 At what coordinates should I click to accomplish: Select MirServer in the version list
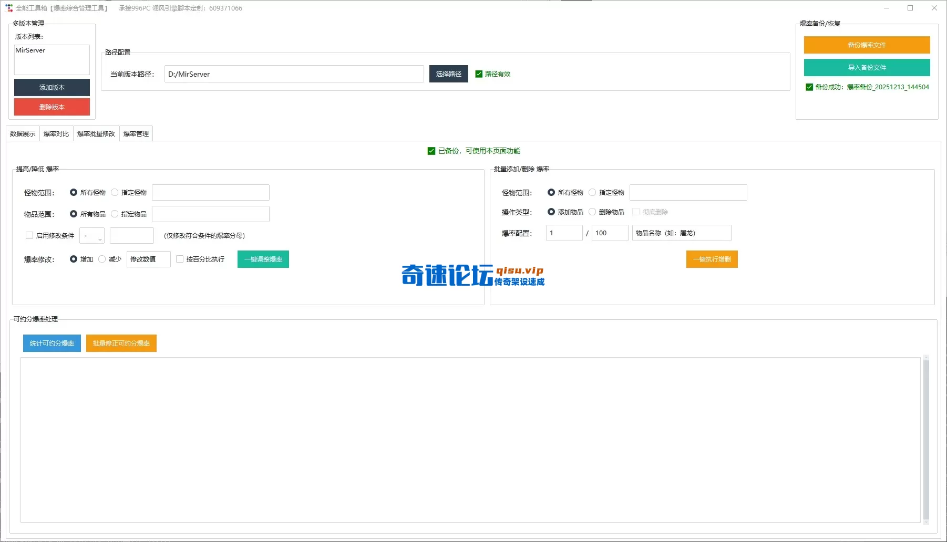(x=30, y=50)
